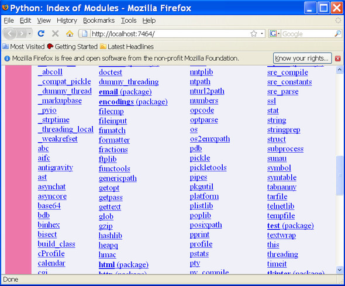Open the Tools menu
The height and width of the screenshot is (286, 345).
point(129,20)
